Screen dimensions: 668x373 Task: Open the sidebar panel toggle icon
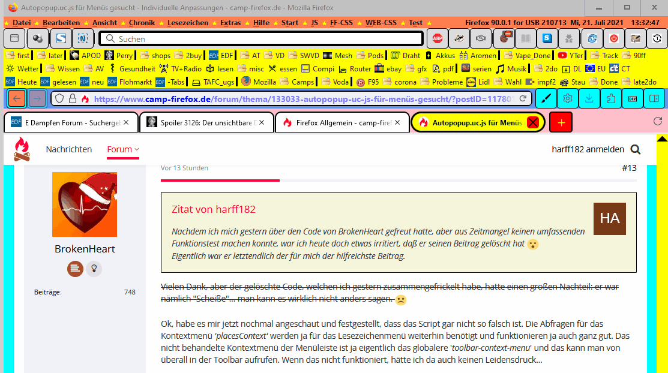point(655,98)
